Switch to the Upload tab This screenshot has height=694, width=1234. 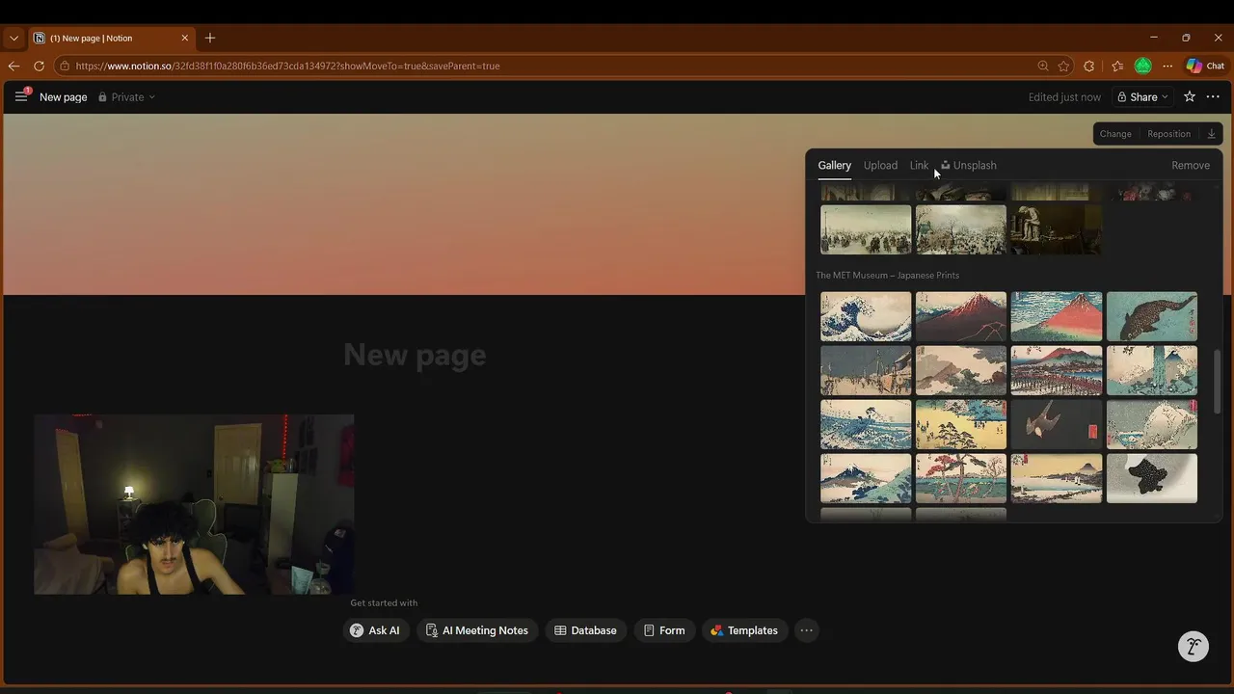point(880,165)
